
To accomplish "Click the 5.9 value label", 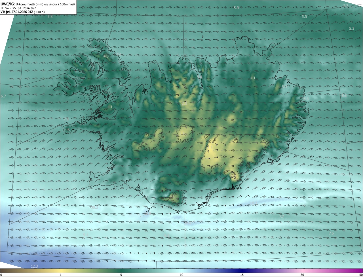I will (x=236, y=8).
